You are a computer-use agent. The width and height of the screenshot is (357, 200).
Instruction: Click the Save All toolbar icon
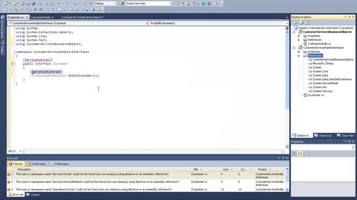(33, 3)
